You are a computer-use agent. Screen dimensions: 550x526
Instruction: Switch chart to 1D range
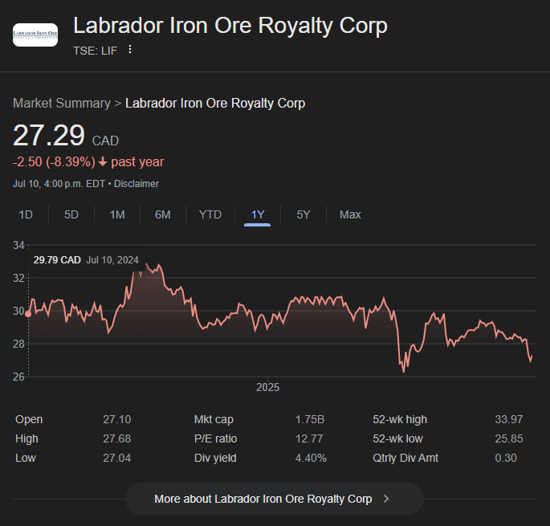point(26,214)
